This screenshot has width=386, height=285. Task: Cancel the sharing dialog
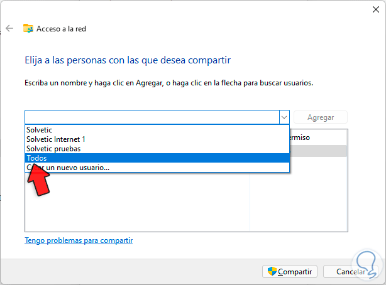tap(351, 272)
